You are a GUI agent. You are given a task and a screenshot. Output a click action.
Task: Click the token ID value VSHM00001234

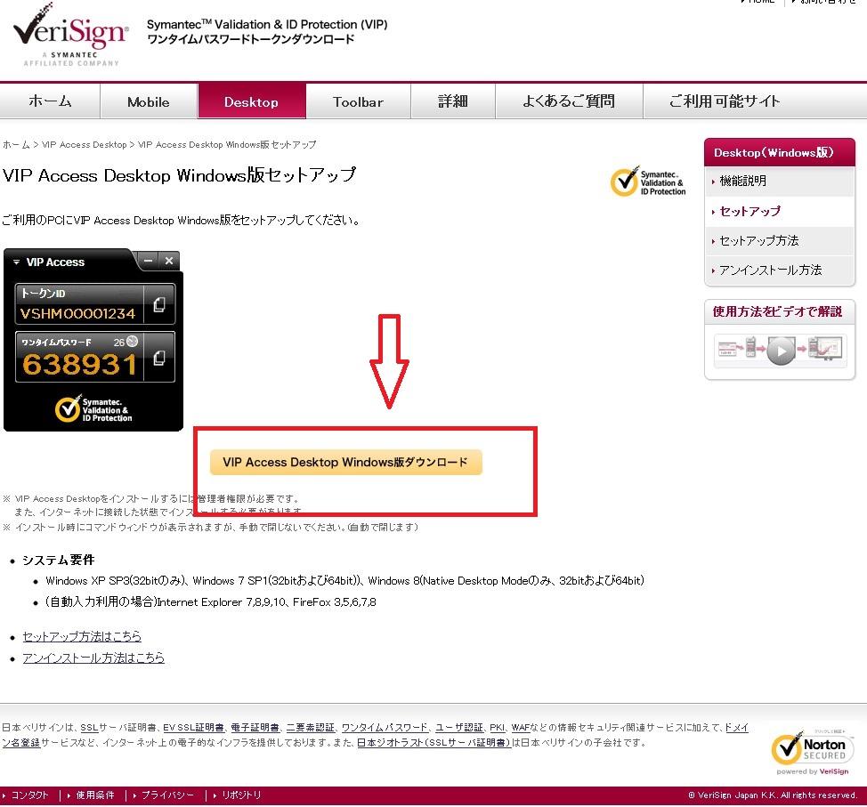coord(78,313)
